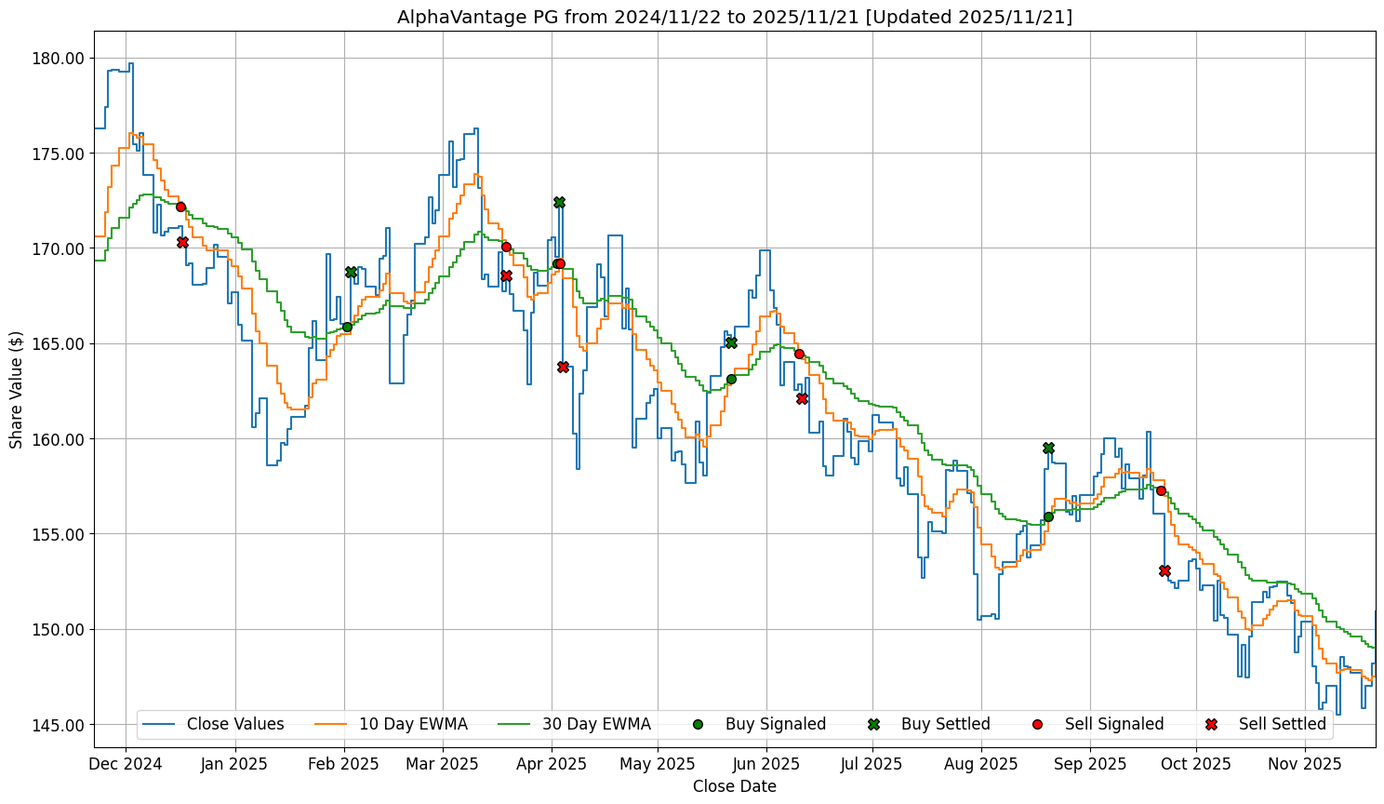Click the Sell Settled marker near 164 in April
The image size is (1384, 804).
click(563, 367)
